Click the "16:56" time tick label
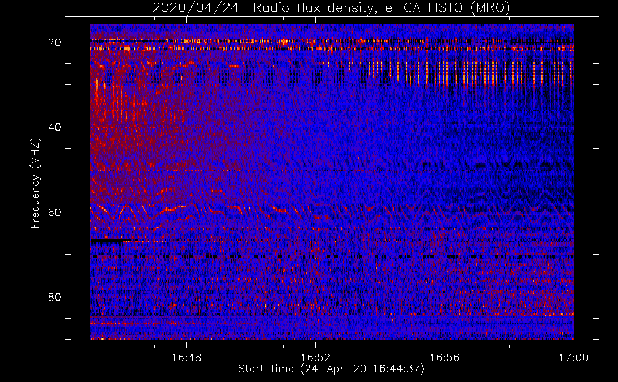 pos(445,358)
